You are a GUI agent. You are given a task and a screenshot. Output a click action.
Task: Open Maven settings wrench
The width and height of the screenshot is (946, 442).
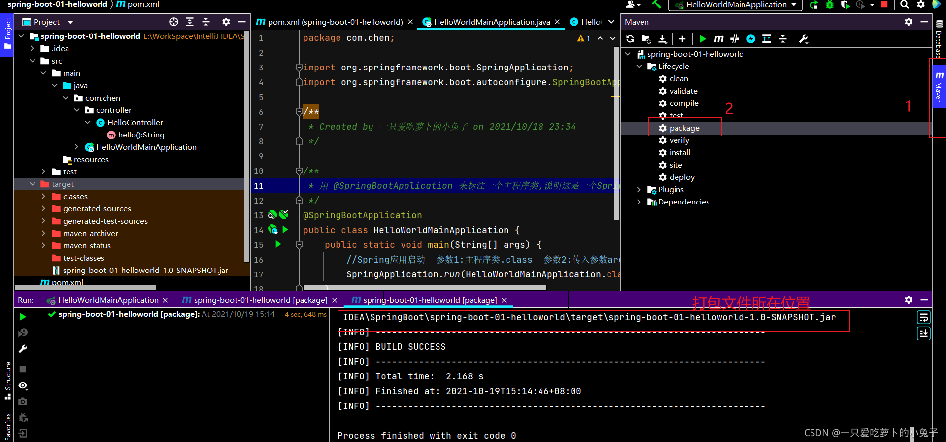click(804, 39)
